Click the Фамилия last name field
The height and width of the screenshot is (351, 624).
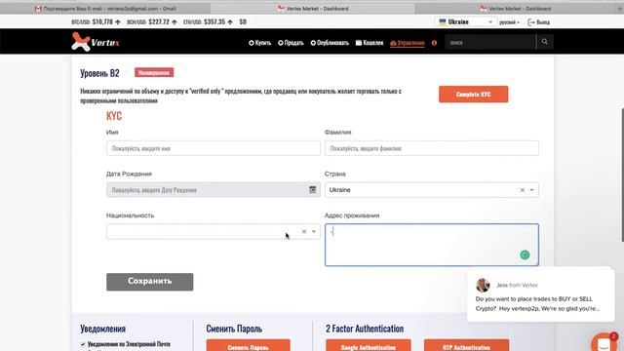coord(431,148)
